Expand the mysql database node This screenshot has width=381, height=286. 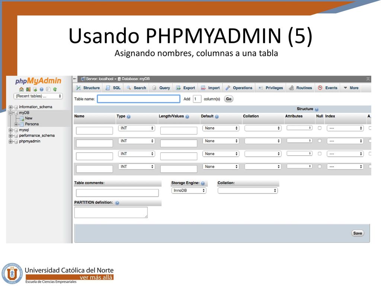10,130
